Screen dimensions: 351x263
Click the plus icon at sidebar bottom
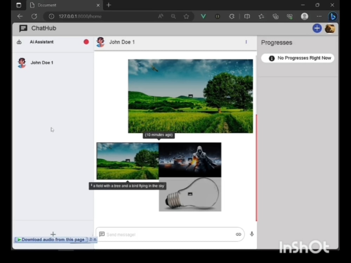[53, 234]
